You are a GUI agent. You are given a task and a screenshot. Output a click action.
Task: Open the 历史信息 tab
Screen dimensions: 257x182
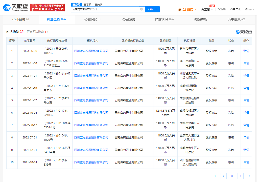point(234,19)
